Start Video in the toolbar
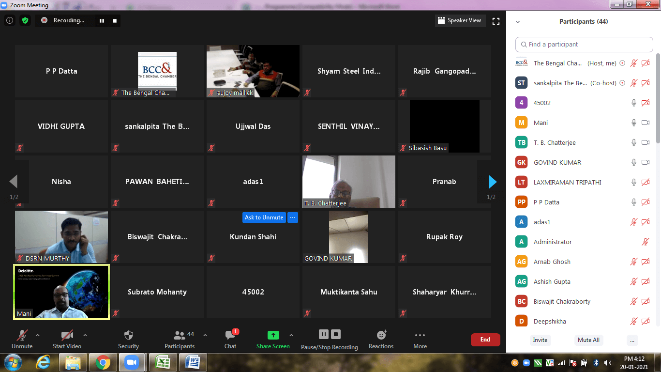Viewport: 661px width, 372px height. pyautogui.click(x=67, y=339)
